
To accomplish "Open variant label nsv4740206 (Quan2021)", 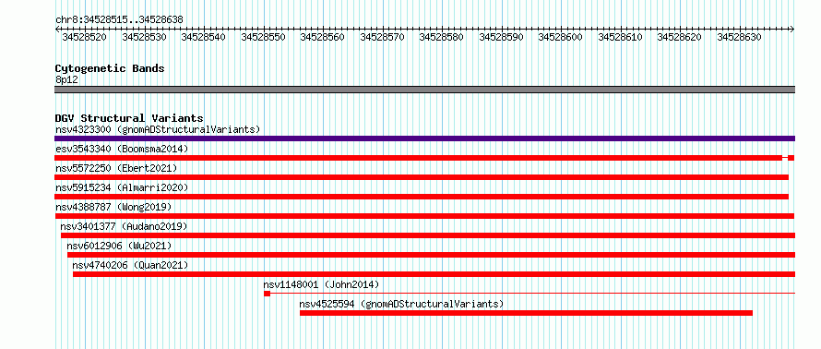I will click(x=130, y=265).
